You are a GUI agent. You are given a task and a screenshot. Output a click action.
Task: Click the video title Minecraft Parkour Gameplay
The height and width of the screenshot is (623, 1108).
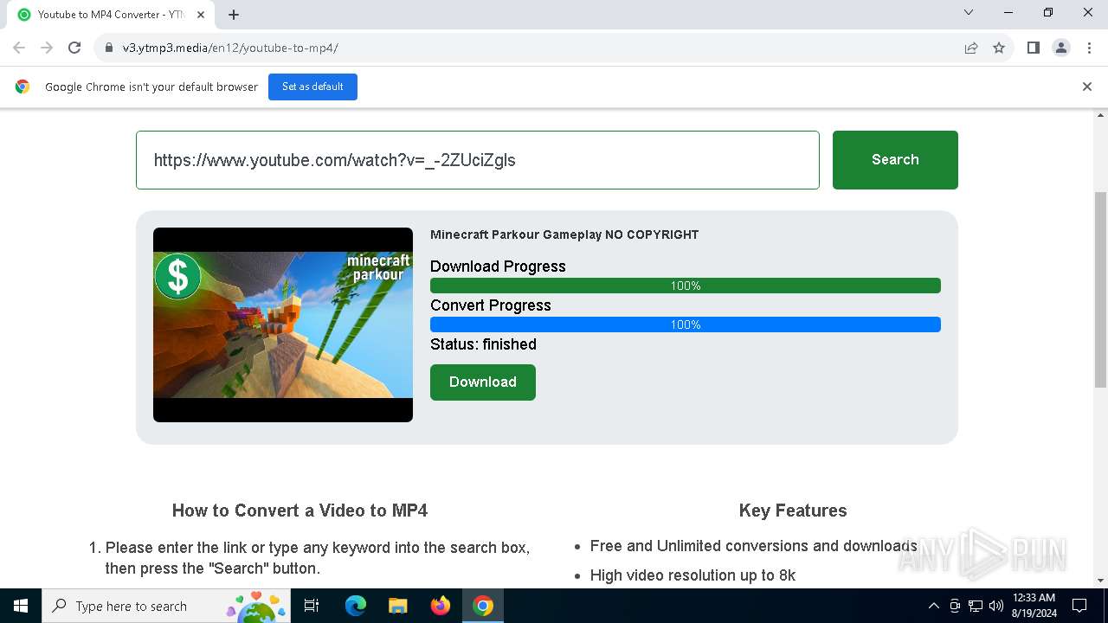pos(564,234)
